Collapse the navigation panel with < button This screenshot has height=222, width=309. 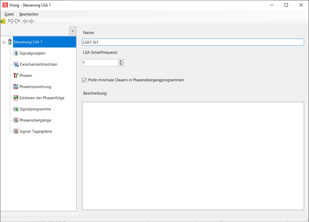click(x=73, y=31)
